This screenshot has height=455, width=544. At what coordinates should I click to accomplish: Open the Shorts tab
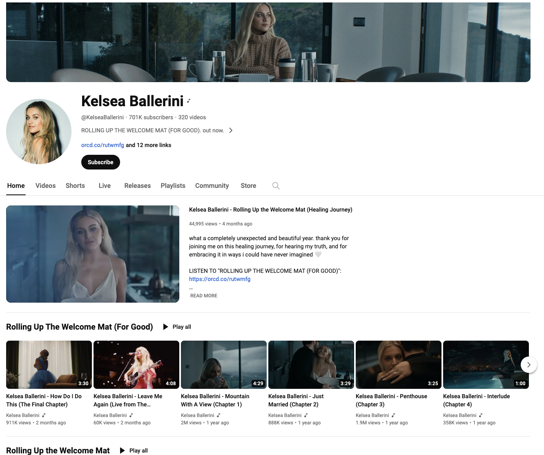click(x=75, y=186)
